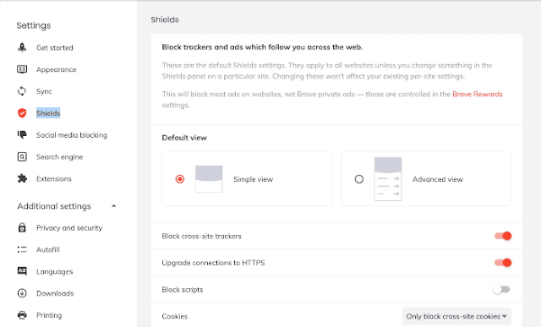Click the Printing printer icon
Viewport: 541px width, 327px height.
(x=22, y=315)
